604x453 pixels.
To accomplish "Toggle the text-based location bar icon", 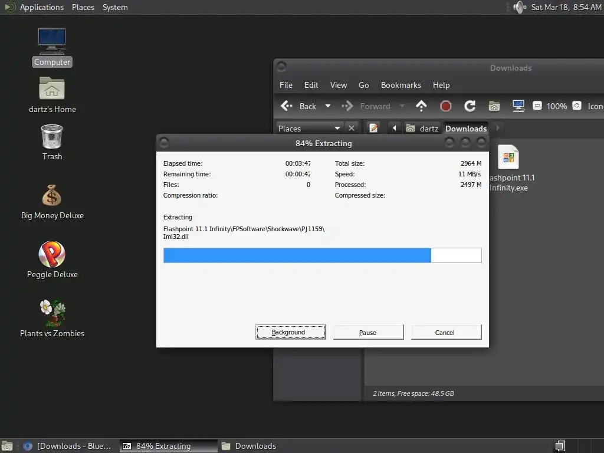I will pos(373,128).
